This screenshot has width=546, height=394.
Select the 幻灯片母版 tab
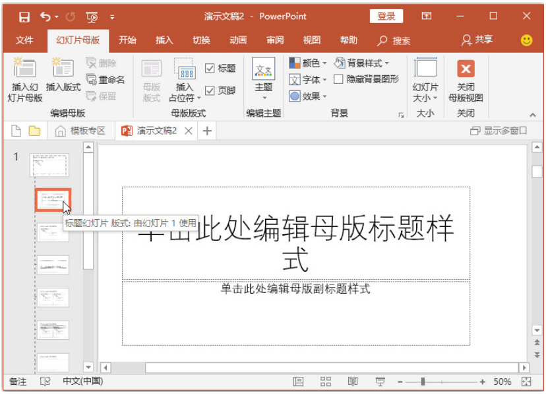click(78, 40)
